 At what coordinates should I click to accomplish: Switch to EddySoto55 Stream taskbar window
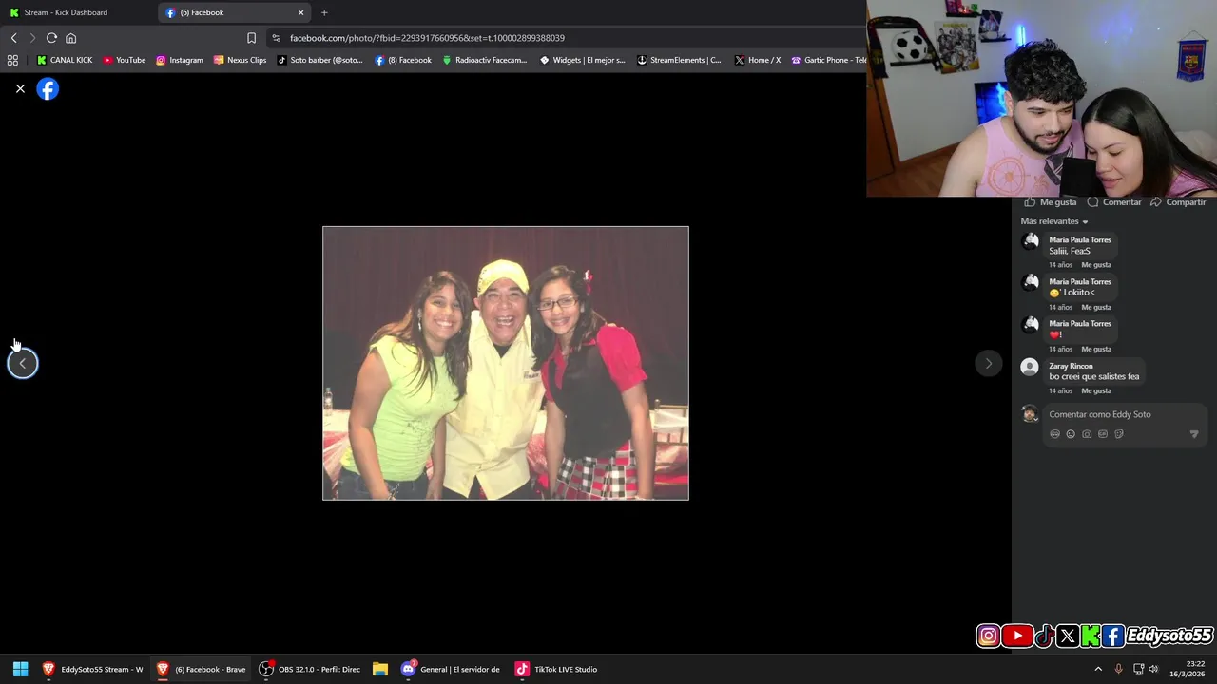coord(92,669)
